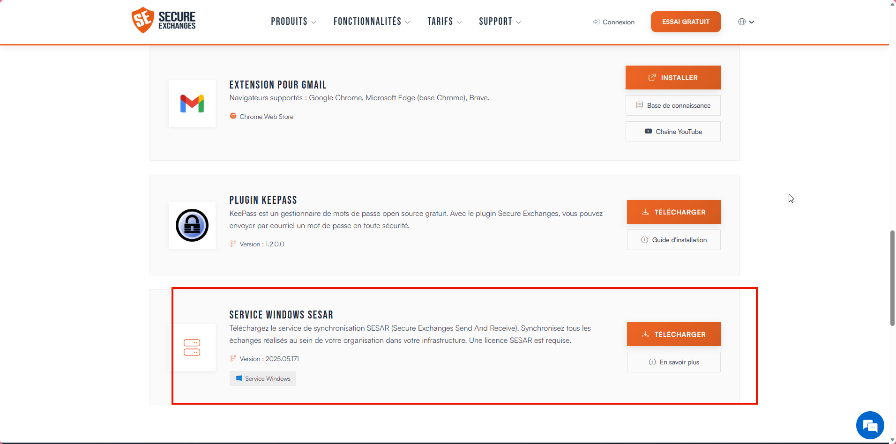The width and height of the screenshot is (896, 444).
Task: Click the Plugin KeePass heading
Action: [263, 200]
